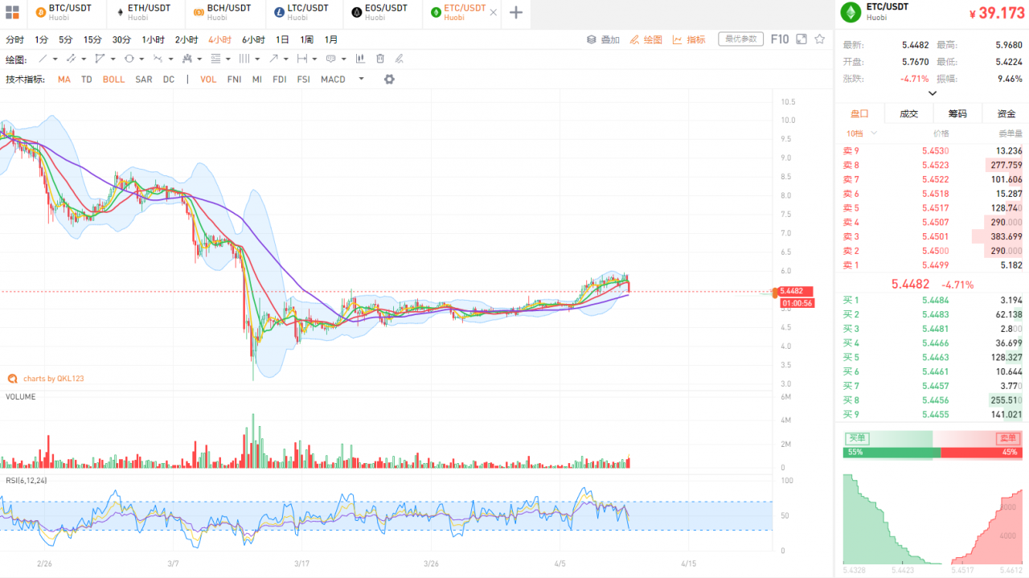
Task: Select the multi-point pattern drawing tool
Action: point(187,59)
